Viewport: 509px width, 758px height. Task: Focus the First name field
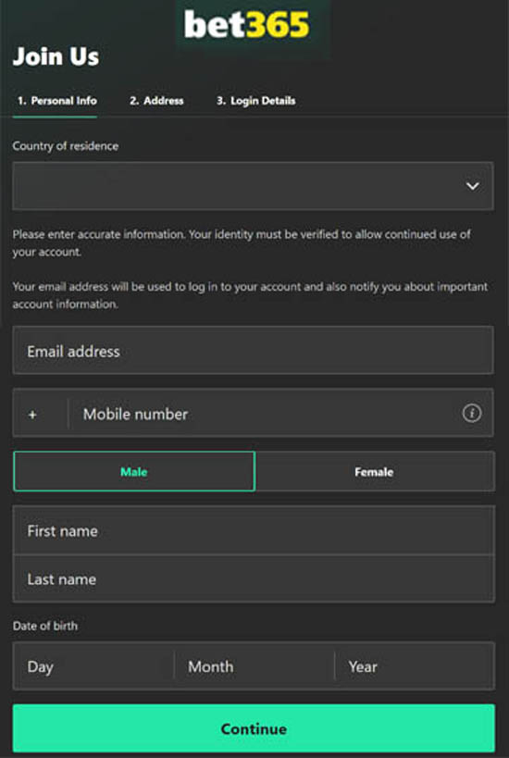click(x=254, y=531)
